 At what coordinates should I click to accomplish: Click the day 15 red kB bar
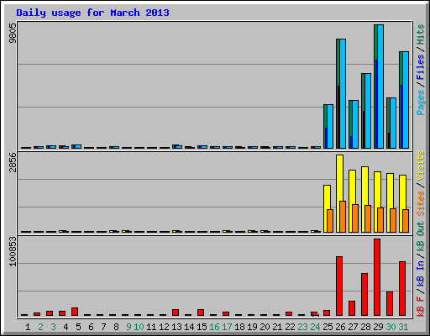click(201, 312)
